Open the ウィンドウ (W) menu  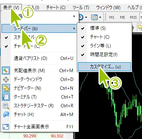pyautogui.click(x=108, y=8)
